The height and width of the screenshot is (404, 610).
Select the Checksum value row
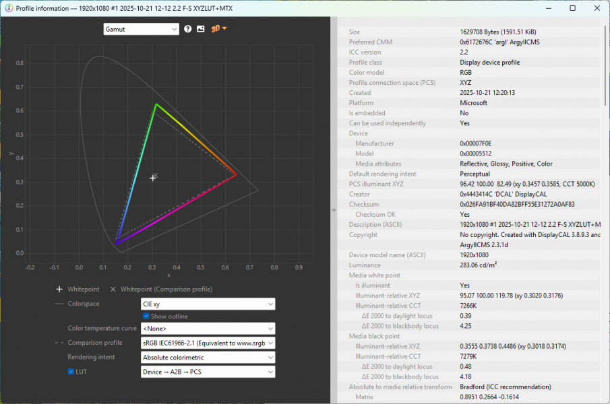click(x=517, y=204)
